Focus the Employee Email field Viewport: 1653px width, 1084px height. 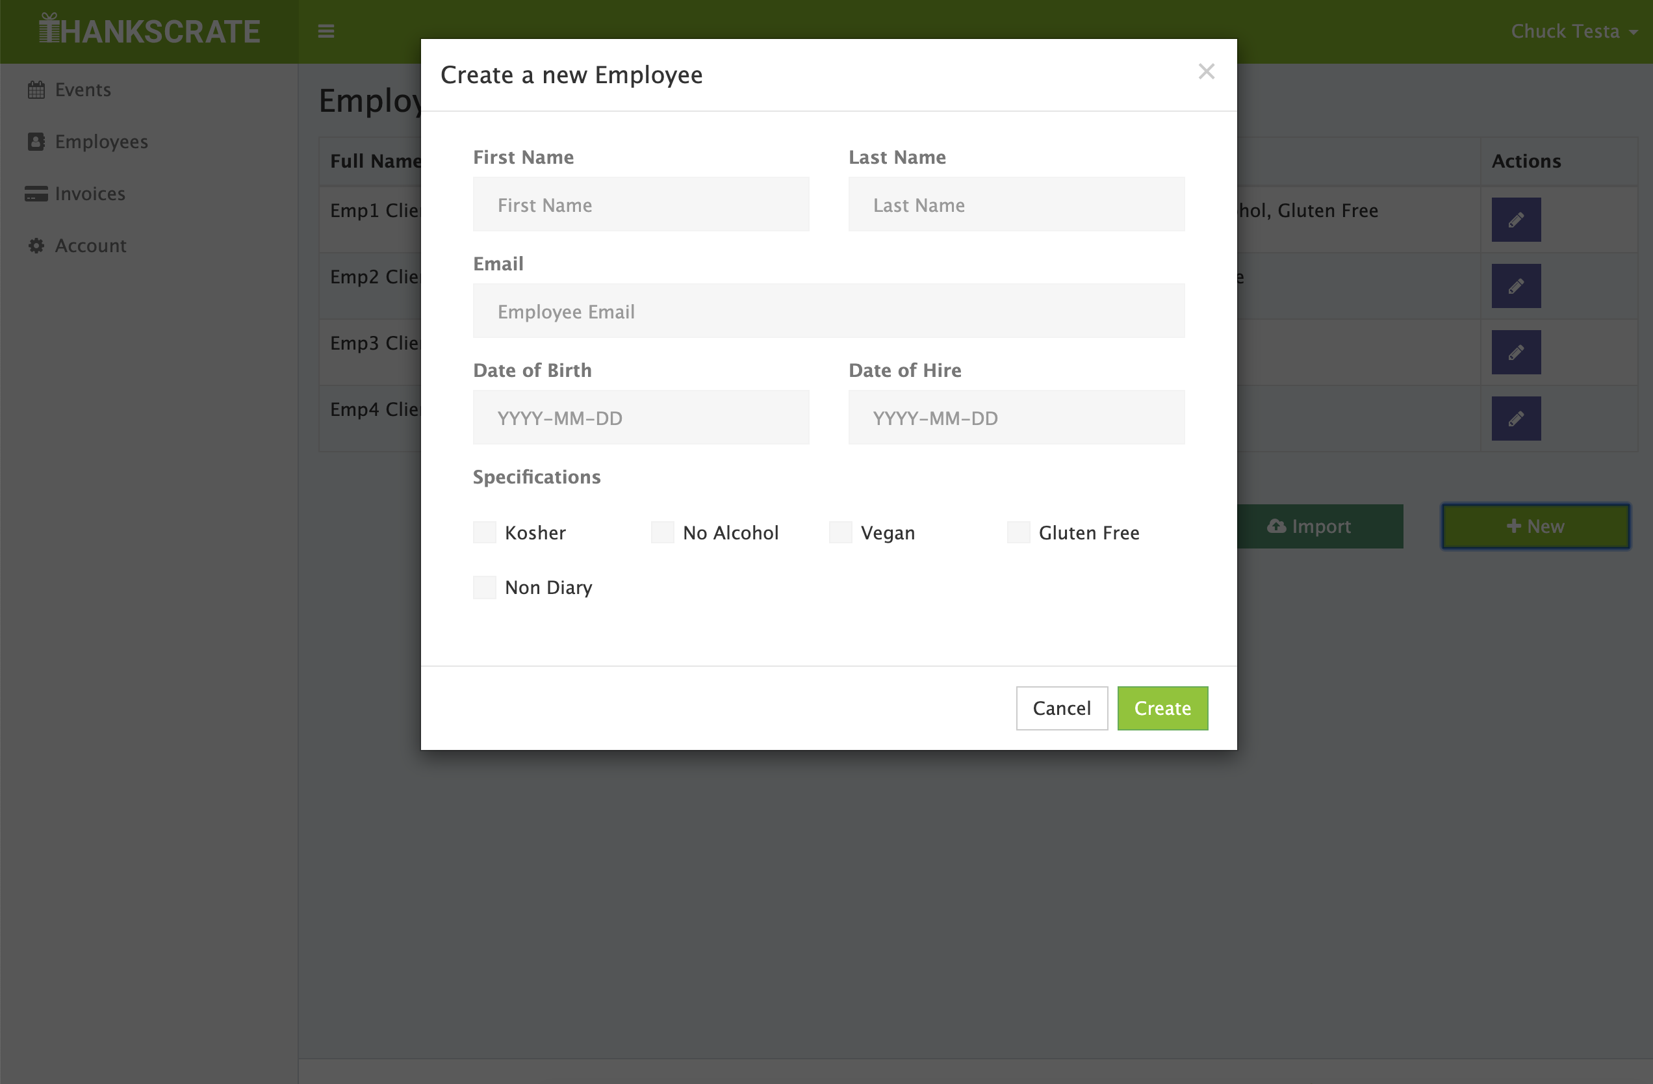pos(828,311)
